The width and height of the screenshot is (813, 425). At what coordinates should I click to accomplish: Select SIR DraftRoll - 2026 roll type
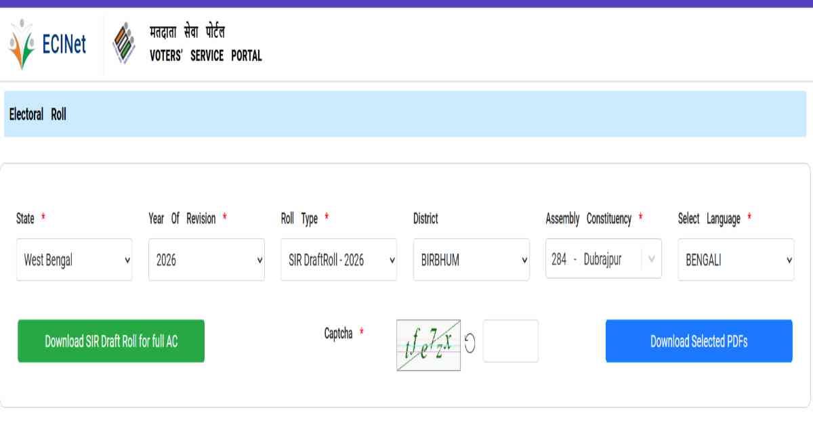coord(338,259)
